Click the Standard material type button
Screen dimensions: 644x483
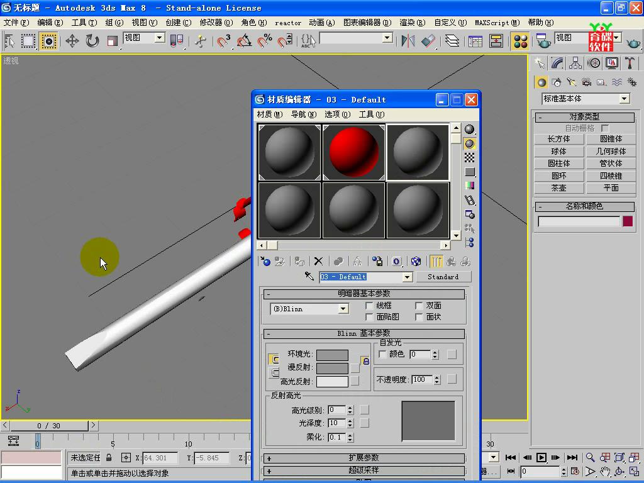(443, 277)
